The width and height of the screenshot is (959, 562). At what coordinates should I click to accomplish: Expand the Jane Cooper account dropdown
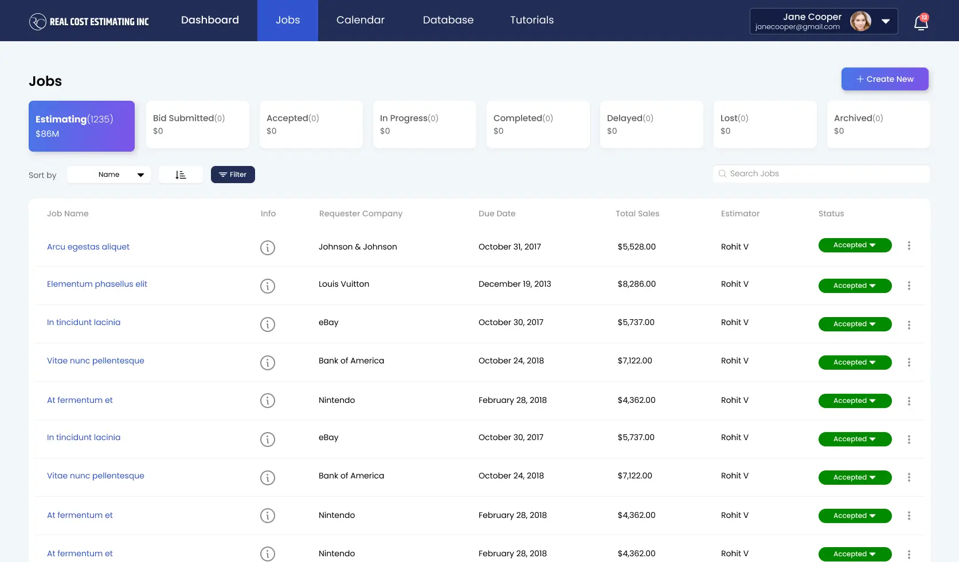click(x=886, y=22)
